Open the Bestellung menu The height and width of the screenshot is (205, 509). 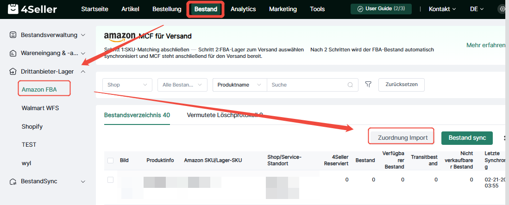pyautogui.click(x=167, y=9)
